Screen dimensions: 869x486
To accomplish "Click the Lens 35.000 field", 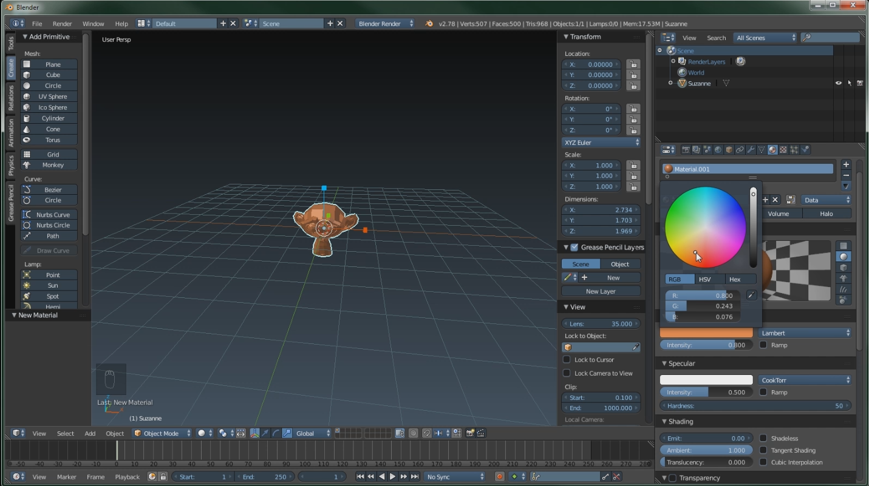I will (x=601, y=324).
